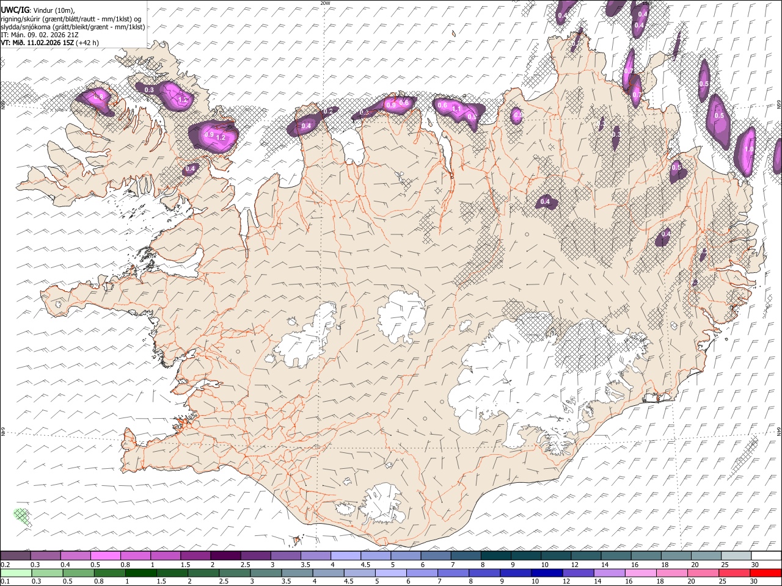Click the (+42 h) forecast offset text
Viewport: 782px width, 586px height.
[x=88, y=43]
